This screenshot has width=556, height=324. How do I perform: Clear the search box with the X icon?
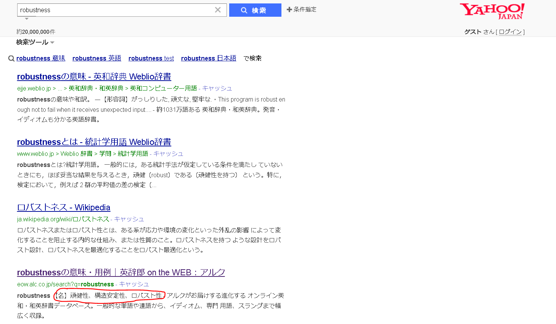pyautogui.click(x=218, y=10)
